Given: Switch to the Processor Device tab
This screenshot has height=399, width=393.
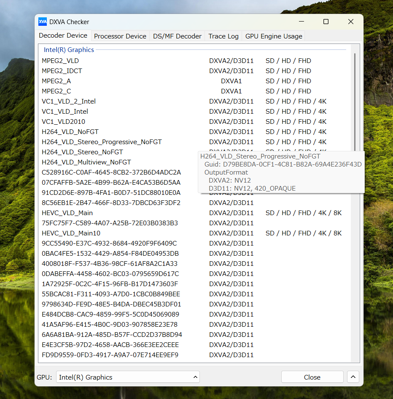Looking at the screenshot, I should click(120, 36).
